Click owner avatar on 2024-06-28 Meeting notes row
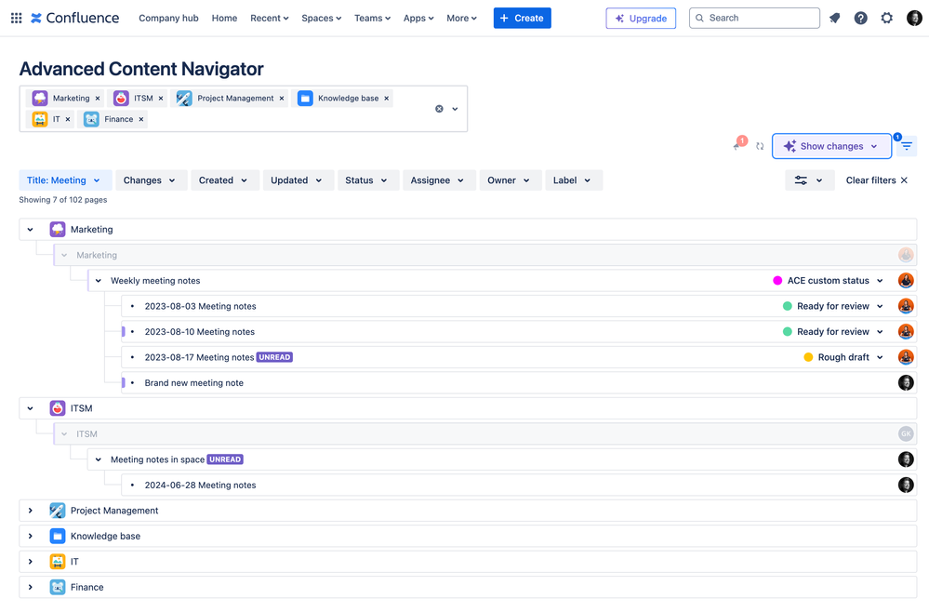Screen dimensions: 929x612 click(x=906, y=486)
